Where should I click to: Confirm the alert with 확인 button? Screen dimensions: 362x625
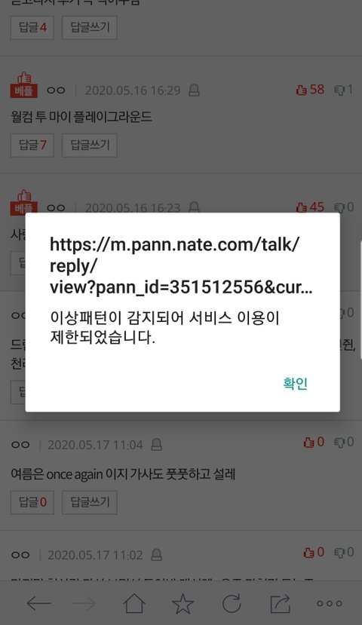pos(295,384)
